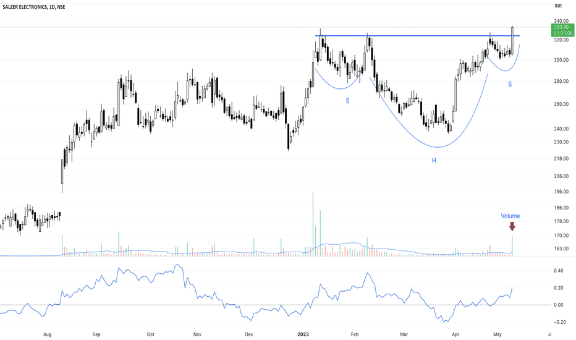Viewport: 576px width, 340px height.
Task: Click the Mar label on time axis
Action: (404, 334)
